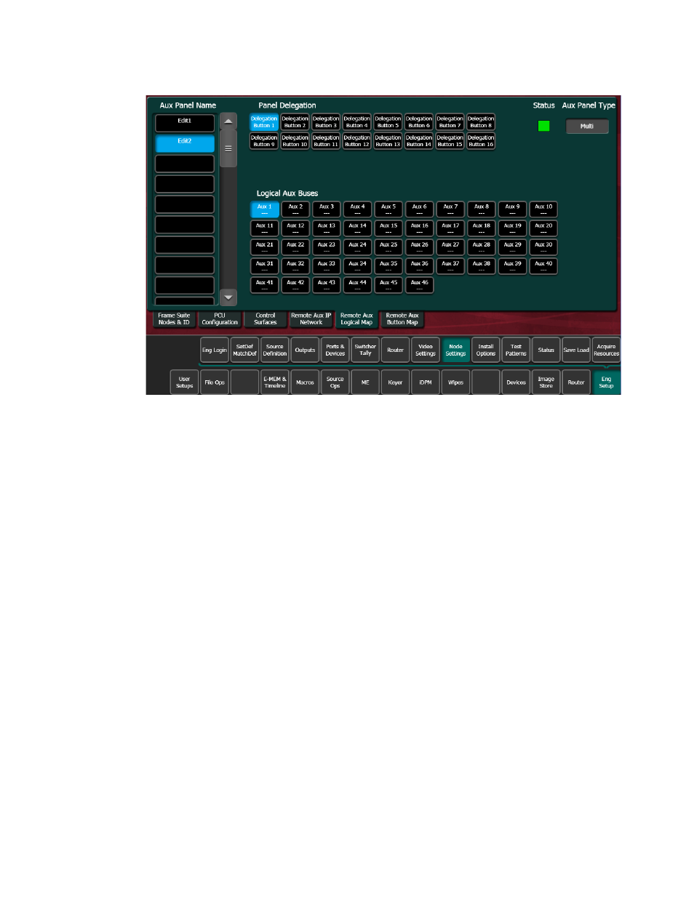Image resolution: width=694 pixels, height=898 pixels.
Task: Open the Multi aux panel type selector
Action: [x=587, y=127]
